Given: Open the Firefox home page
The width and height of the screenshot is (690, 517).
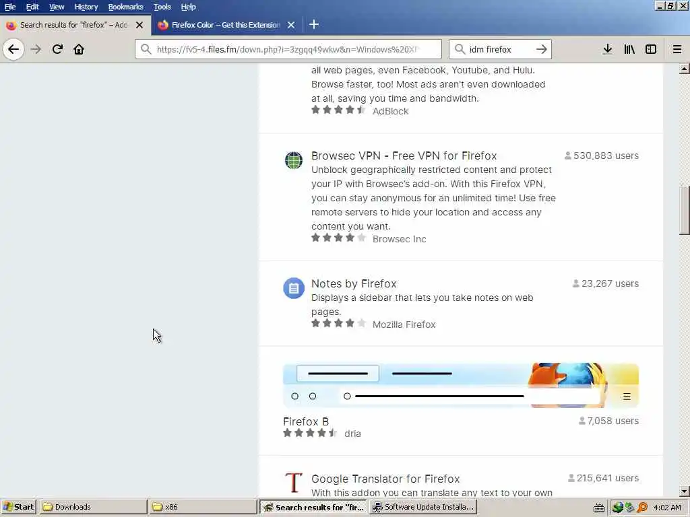Looking at the screenshot, I should click(x=79, y=49).
